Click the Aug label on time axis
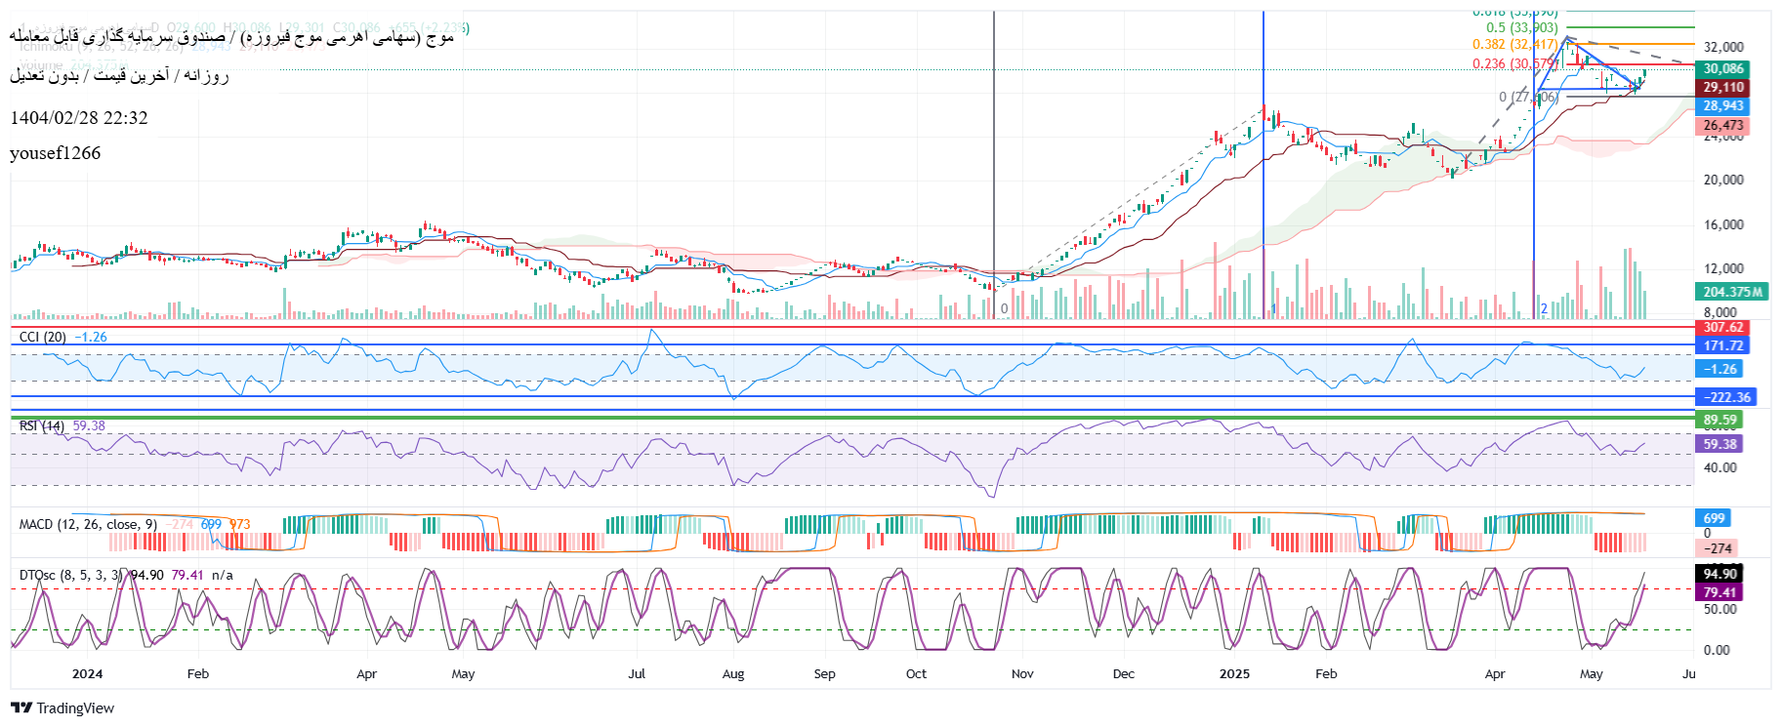The image size is (1782, 727). pos(733,673)
